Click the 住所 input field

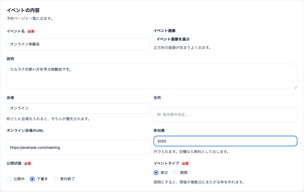click(x=225, y=115)
